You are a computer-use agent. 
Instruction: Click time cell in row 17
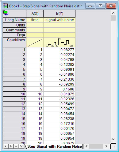(x=35, y=129)
